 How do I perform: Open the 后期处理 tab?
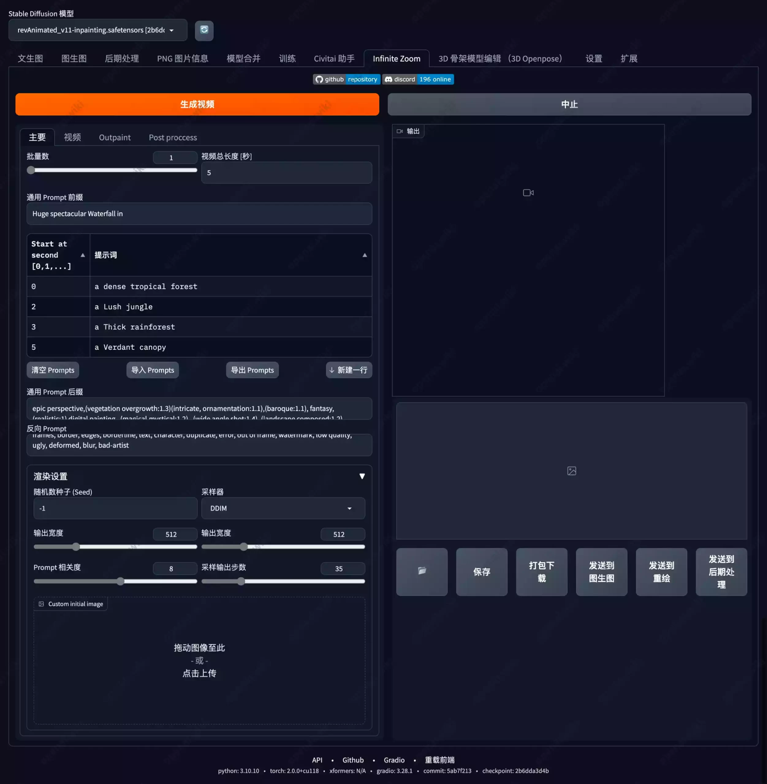click(x=122, y=59)
